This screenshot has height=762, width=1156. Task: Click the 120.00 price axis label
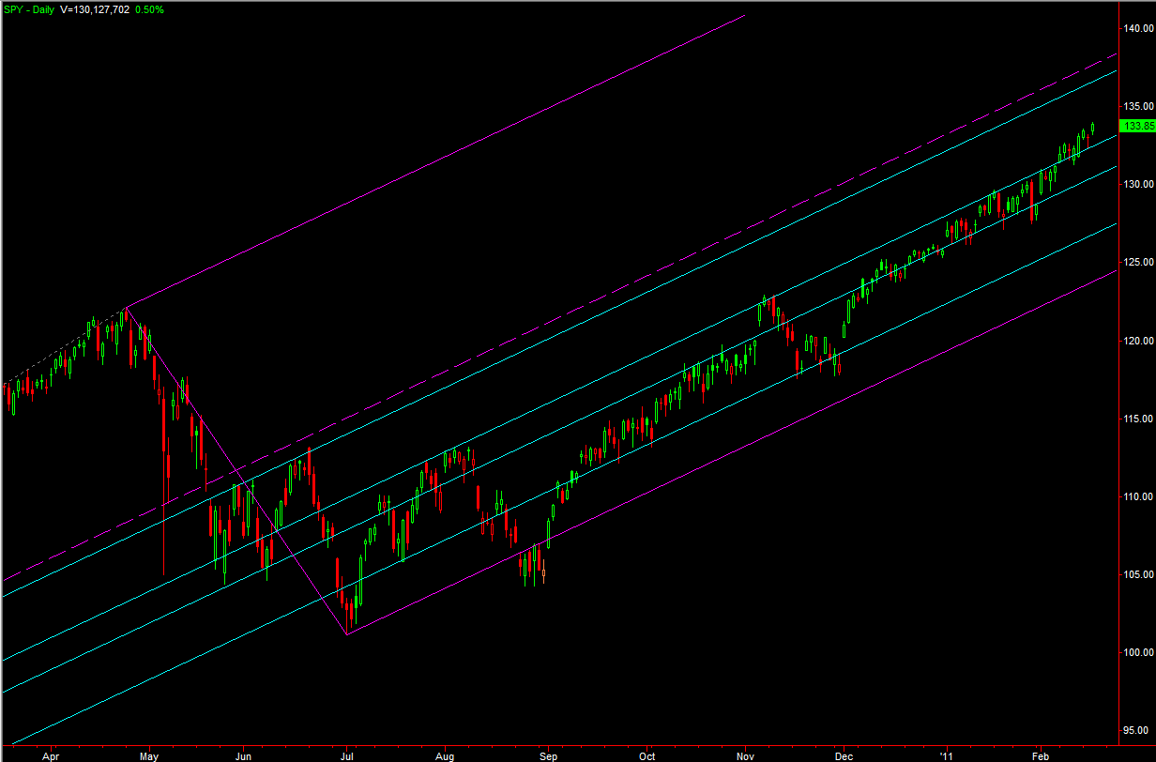click(1139, 341)
